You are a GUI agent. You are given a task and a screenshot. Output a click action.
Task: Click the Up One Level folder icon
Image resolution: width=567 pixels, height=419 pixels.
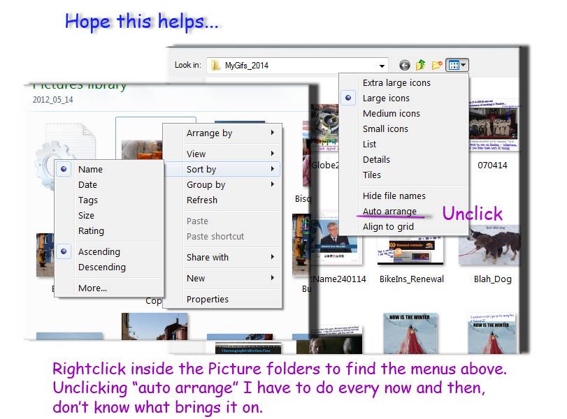coord(420,65)
